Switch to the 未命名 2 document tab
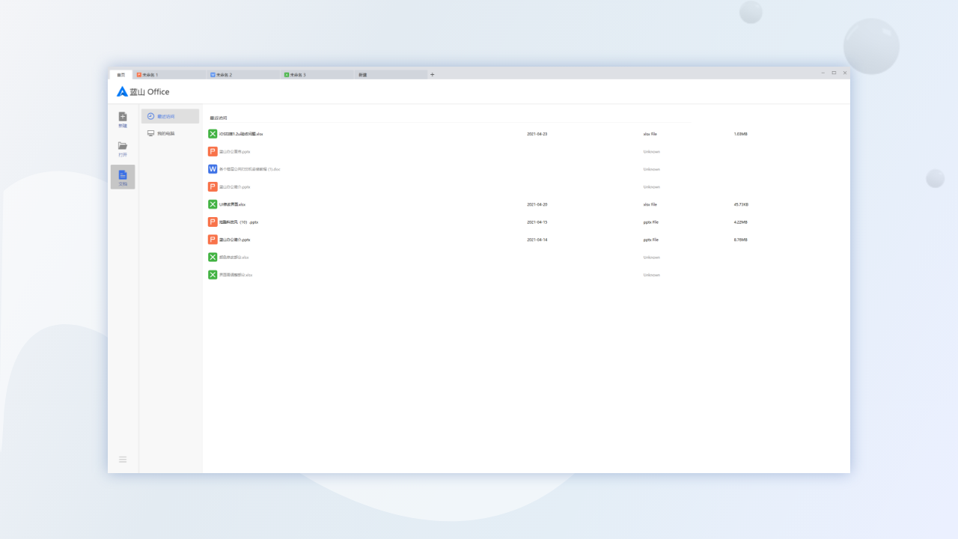958x539 pixels. point(243,75)
